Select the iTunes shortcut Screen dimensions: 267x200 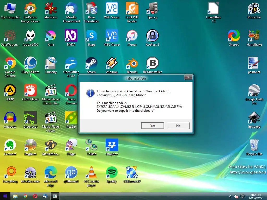point(132,38)
